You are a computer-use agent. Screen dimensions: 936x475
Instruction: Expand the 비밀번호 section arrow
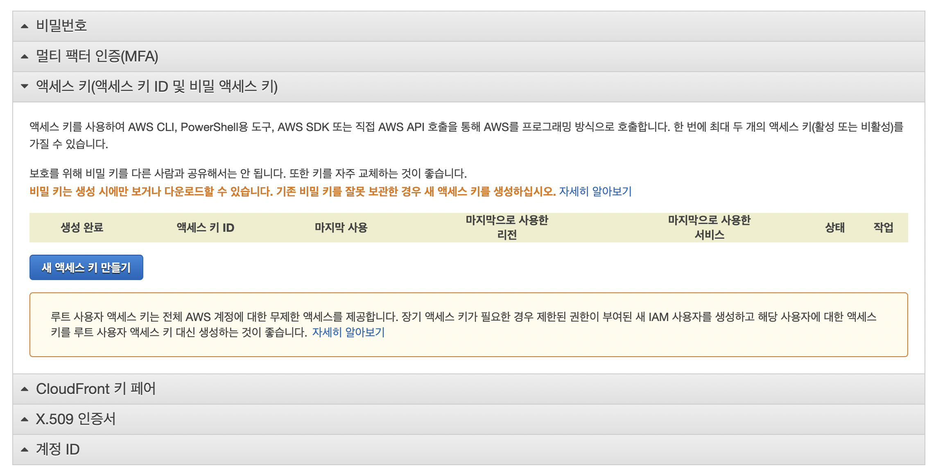pos(25,26)
